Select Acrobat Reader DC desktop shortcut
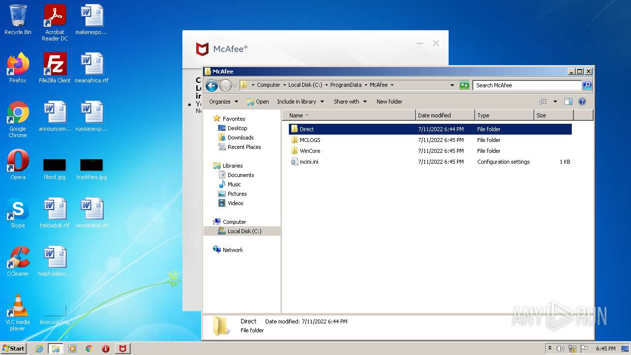 55,23
